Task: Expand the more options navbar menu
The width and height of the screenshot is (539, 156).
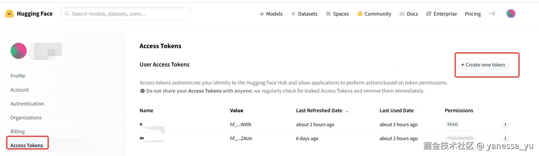Action: pyautogui.click(x=492, y=14)
